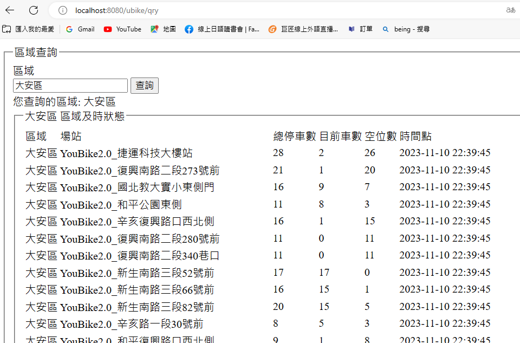Click total count 21 for 復興南路二段273號前
This screenshot has height=343, width=520.
pyautogui.click(x=278, y=170)
